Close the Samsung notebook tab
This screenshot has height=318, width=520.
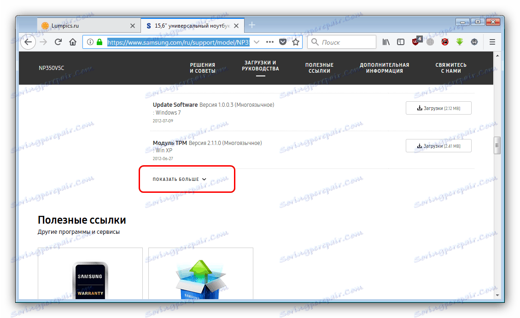(x=236, y=25)
